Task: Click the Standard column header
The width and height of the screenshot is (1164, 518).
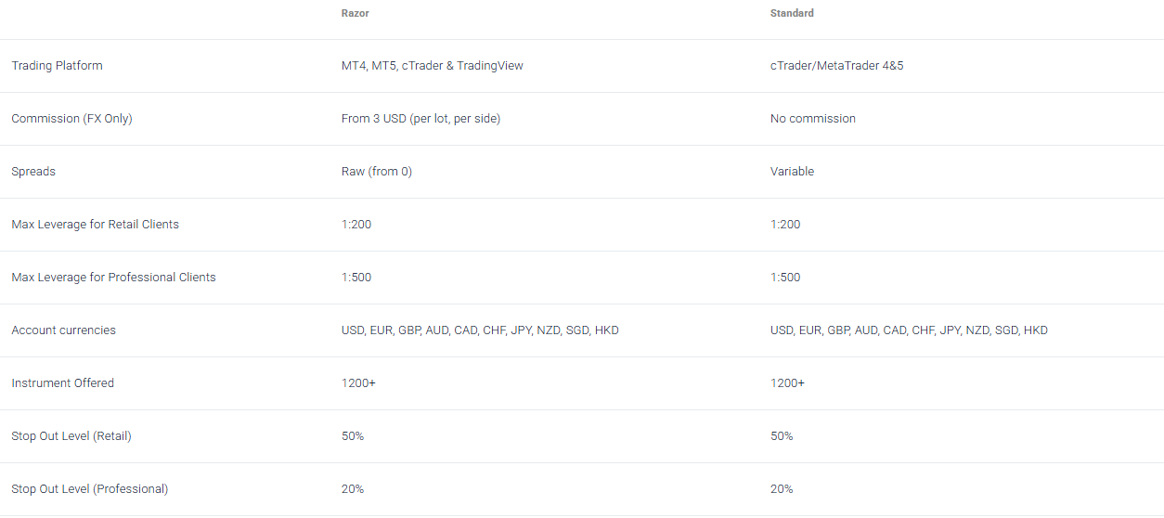Action: tap(792, 14)
